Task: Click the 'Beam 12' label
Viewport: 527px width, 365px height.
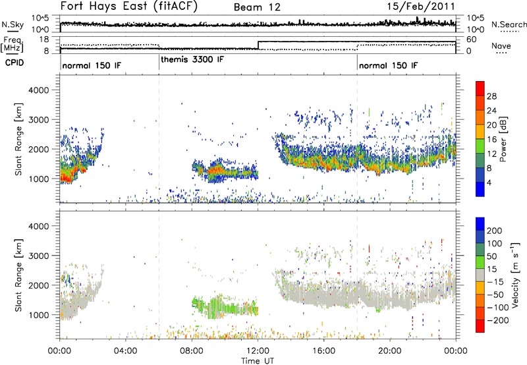Action: pyautogui.click(x=257, y=7)
